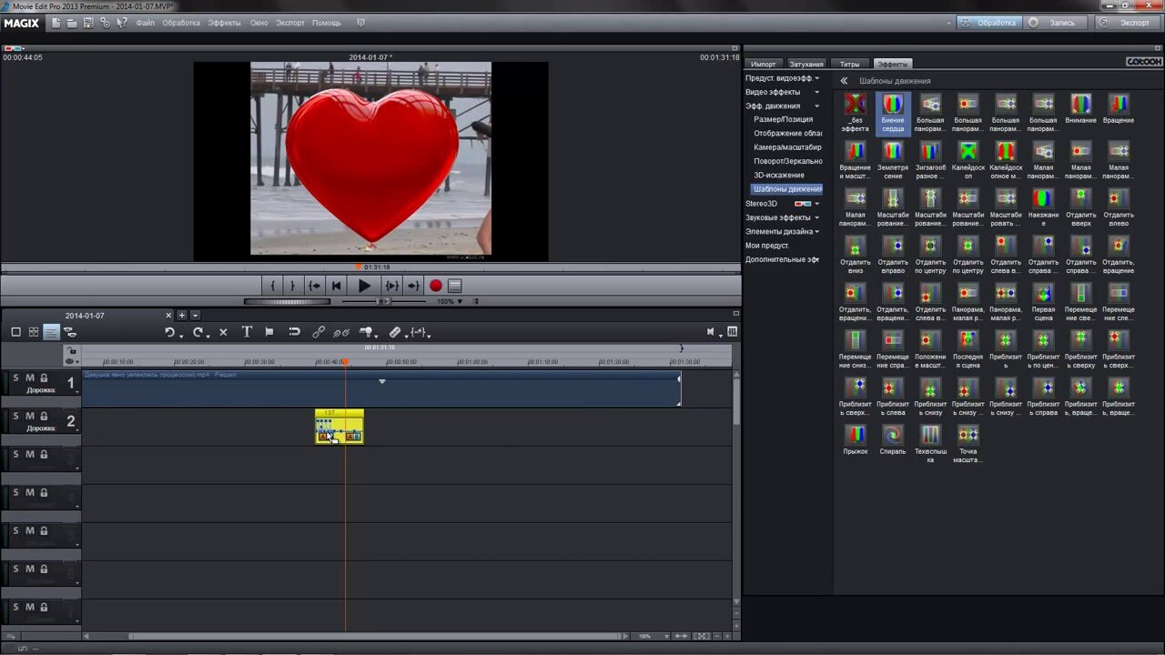Lock track 1 with the padlock
1165x655 pixels.
tap(44, 378)
